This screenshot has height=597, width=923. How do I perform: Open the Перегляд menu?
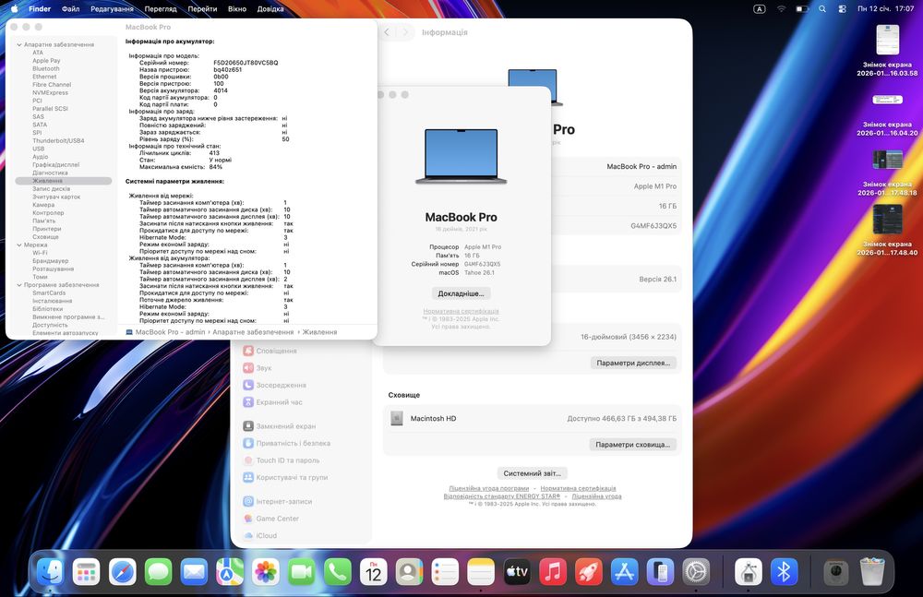coord(161,9)
